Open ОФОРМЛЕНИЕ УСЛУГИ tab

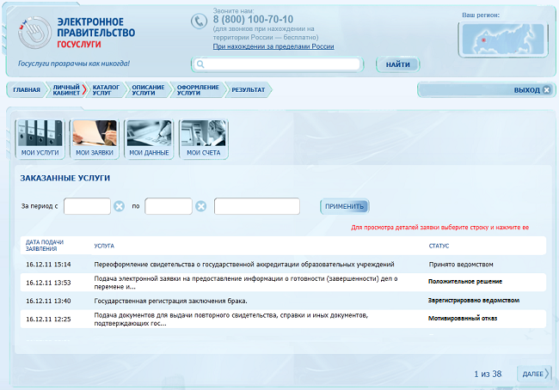(x=198, y=89)
